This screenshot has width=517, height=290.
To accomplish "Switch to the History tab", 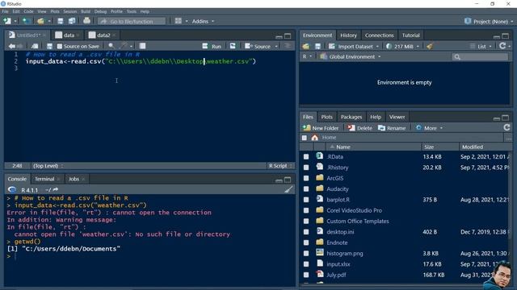I will (x=348, y=35).
